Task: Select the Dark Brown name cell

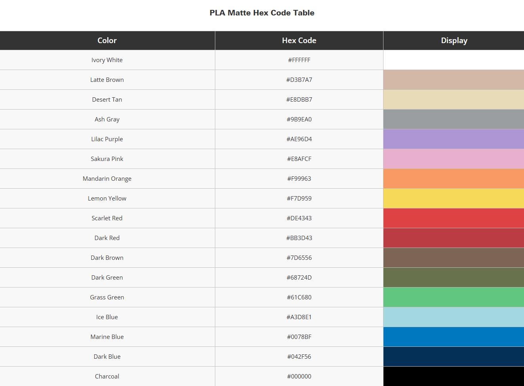Action: (x=107, y=258)
